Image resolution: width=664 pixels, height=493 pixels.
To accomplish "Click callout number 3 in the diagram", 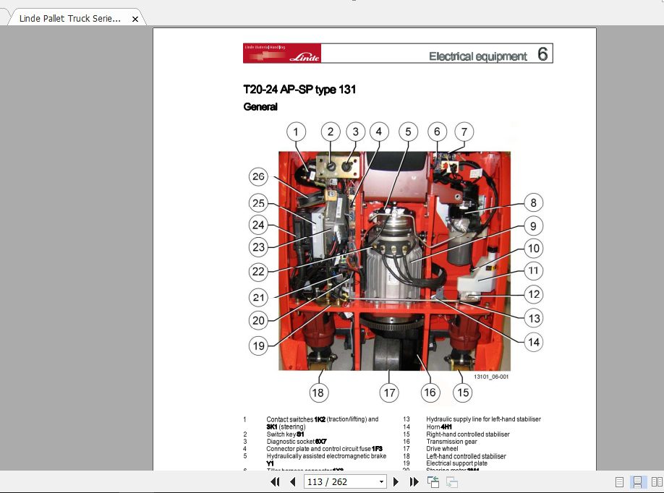I will coord(356,132).
